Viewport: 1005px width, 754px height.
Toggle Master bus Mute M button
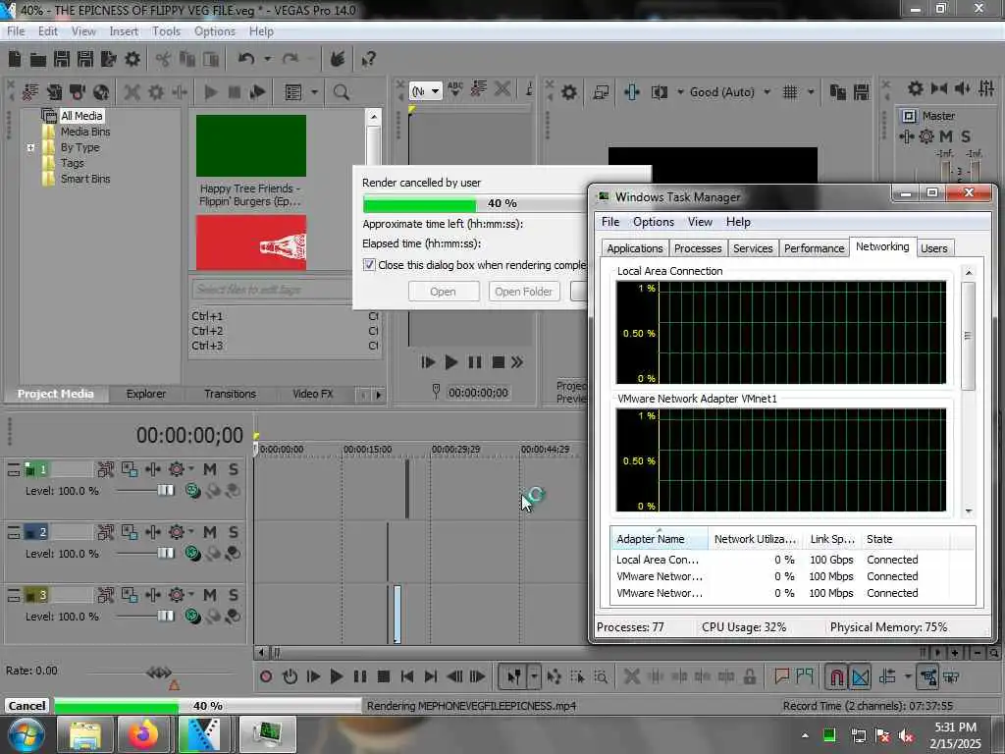pos(946,136)
